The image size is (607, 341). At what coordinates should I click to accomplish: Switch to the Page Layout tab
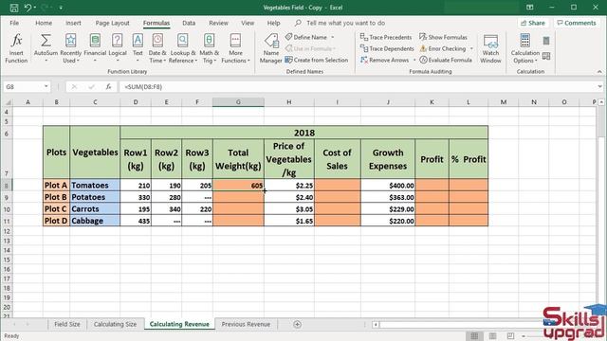click(112, 23)
